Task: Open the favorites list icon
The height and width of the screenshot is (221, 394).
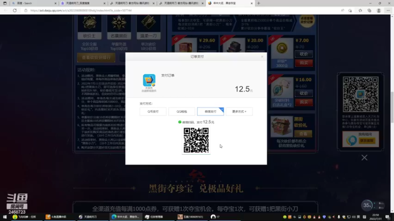Action: [x=361, y=10]
